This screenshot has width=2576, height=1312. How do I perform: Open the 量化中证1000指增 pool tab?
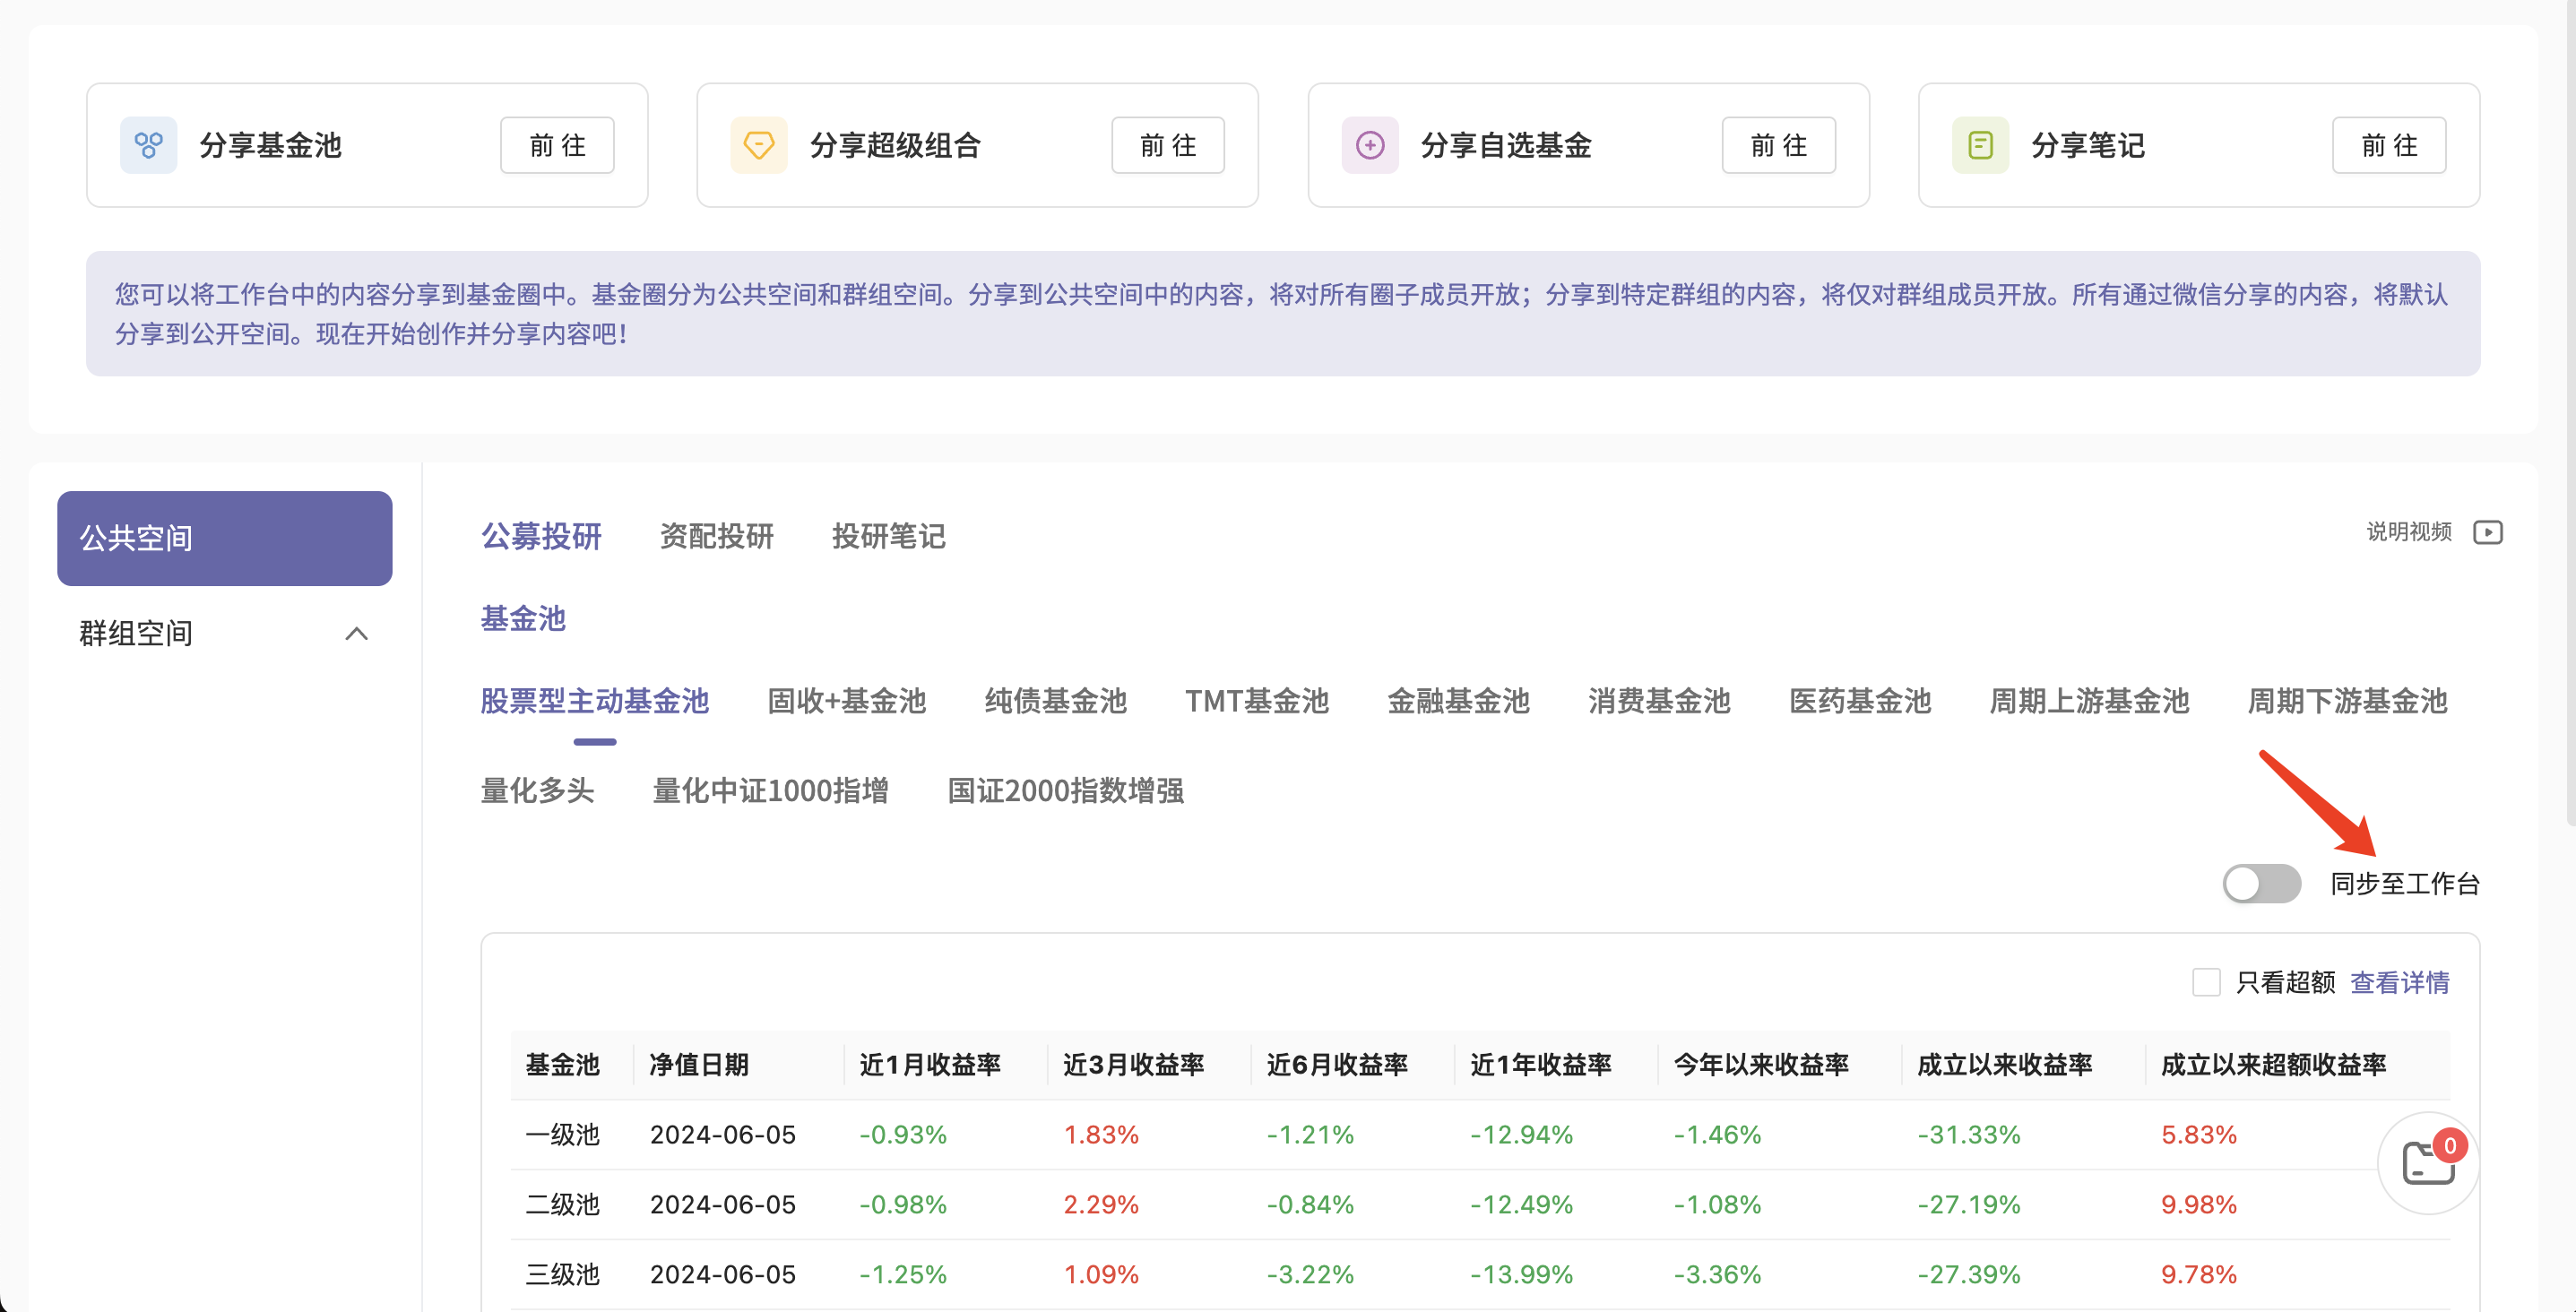click(x=770, y=791)
